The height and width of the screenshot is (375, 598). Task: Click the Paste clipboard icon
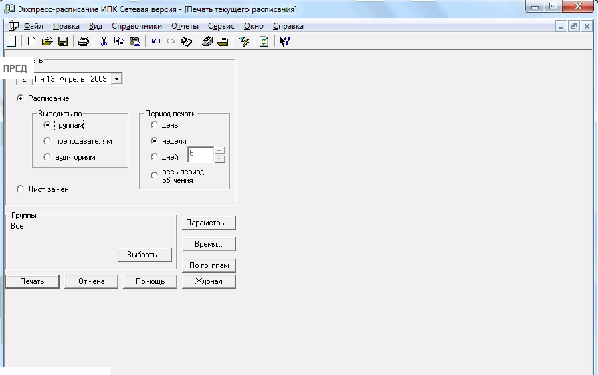(x=135, y=41)
